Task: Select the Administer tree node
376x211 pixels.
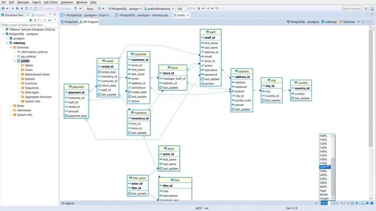Action: 24,110
